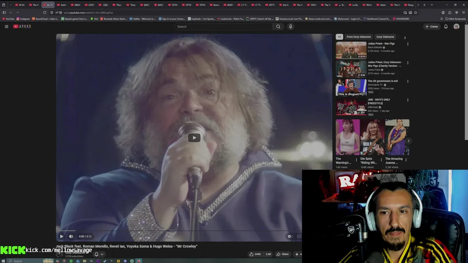This screenshot has width=468, height=263.
Task: Click the play button in player controls
Action: coord(61,236)
